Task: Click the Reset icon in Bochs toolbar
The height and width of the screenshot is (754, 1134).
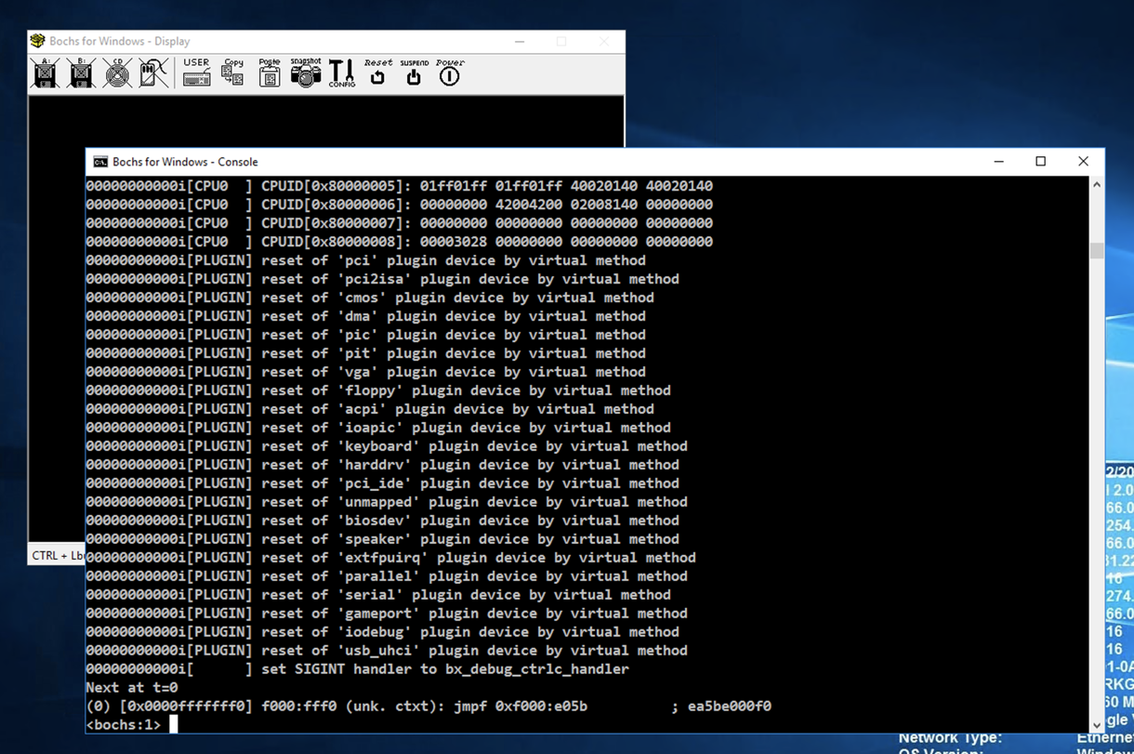Action: (x=377, y=73)
